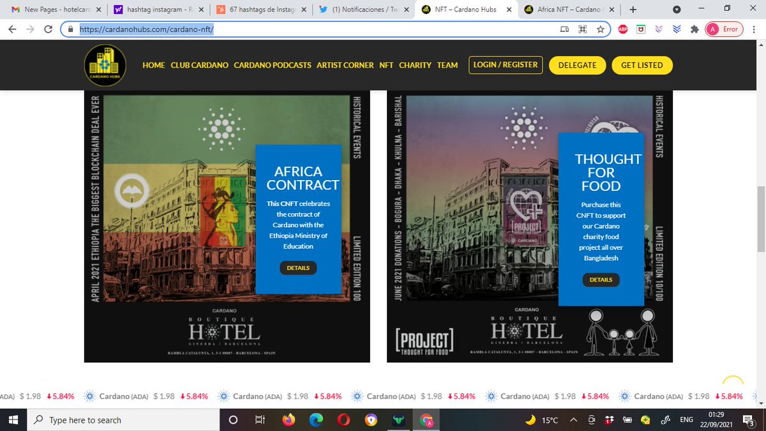The height and width of the screenshot is (431, 766).
Task: Click the AFRICA CONTRACT heading
Action: tap(303, 178)
